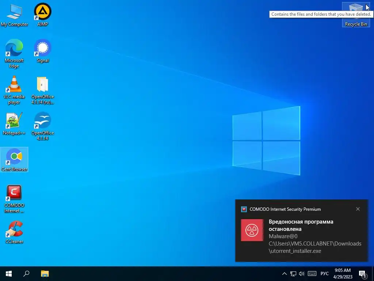Open the clock showing 9:05 AM
Viewport: 374px width, 281px height.
tap(343, 274)
